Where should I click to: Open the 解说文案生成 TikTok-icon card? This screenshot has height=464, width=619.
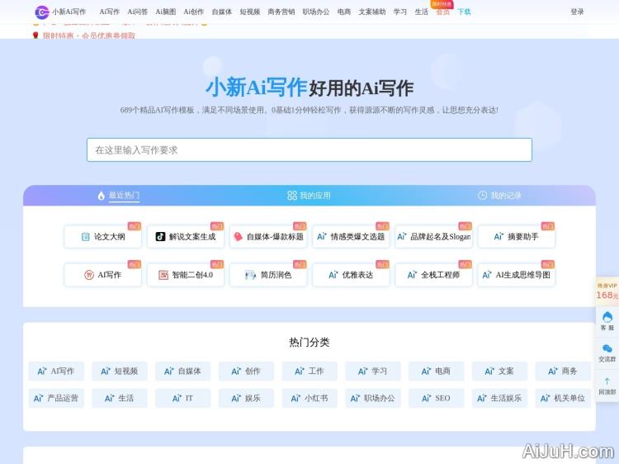(x=186, y=237)
